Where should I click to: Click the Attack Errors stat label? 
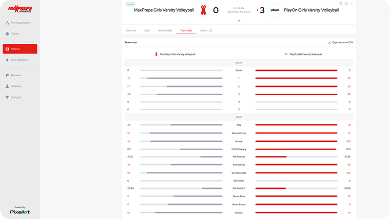[x=239, y=133]
